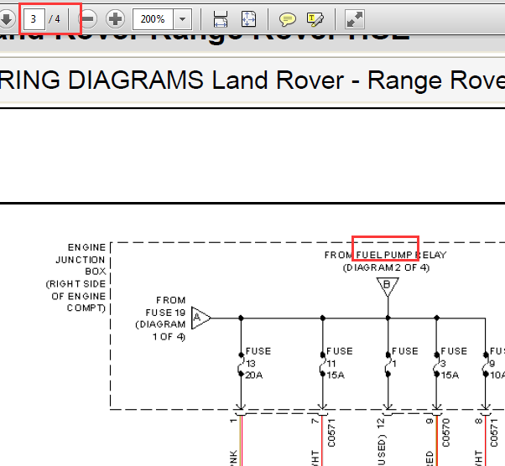Click the '/ 4' total page count text
This screenshot has width=505, height=466.
tap(55, 19)
